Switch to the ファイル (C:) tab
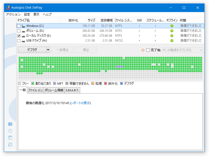The image size is (209, 157). 35,90
